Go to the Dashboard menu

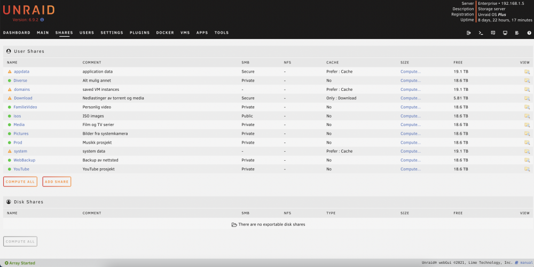click(x=17, y=33)
